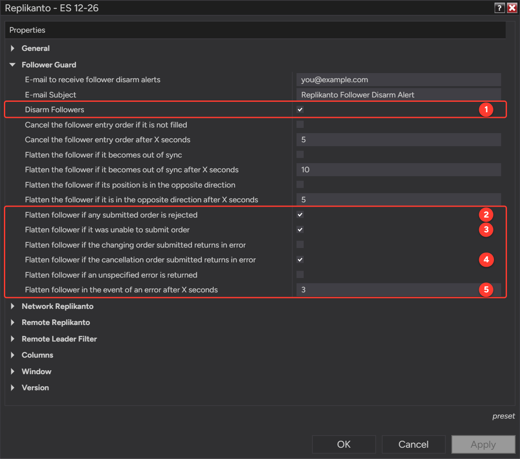This screenshot has width=520, height=459.
Task: Expand the Columns section
Action: [x=13, y=355]
